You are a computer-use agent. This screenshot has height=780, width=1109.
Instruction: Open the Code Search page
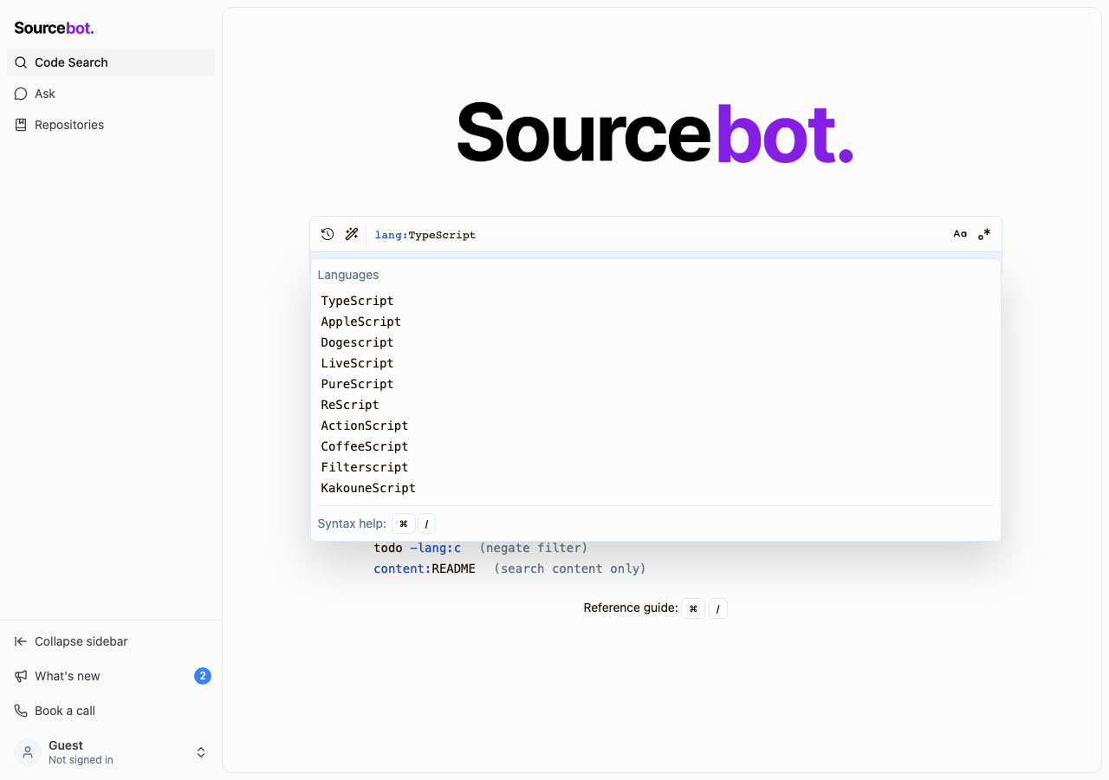click(111, 62)
